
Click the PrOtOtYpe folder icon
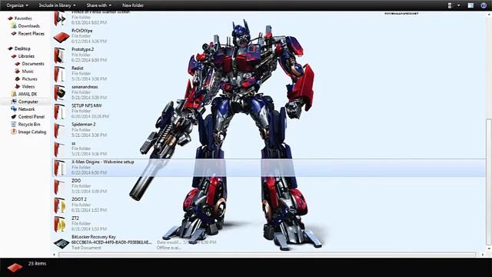61,37
